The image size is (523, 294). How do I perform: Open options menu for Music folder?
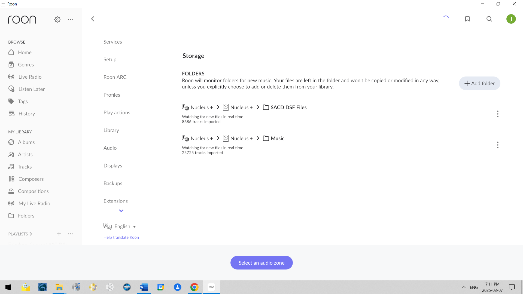498,145
